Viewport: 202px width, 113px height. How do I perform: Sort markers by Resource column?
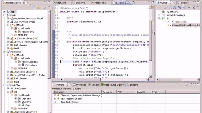109,92
